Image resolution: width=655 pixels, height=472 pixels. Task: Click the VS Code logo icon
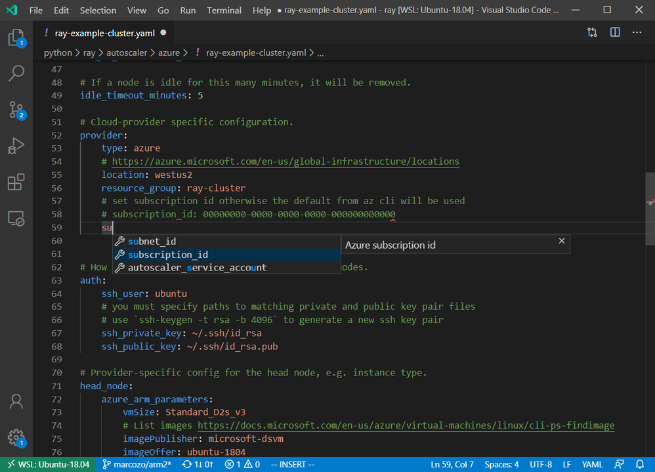coord(12,10)
